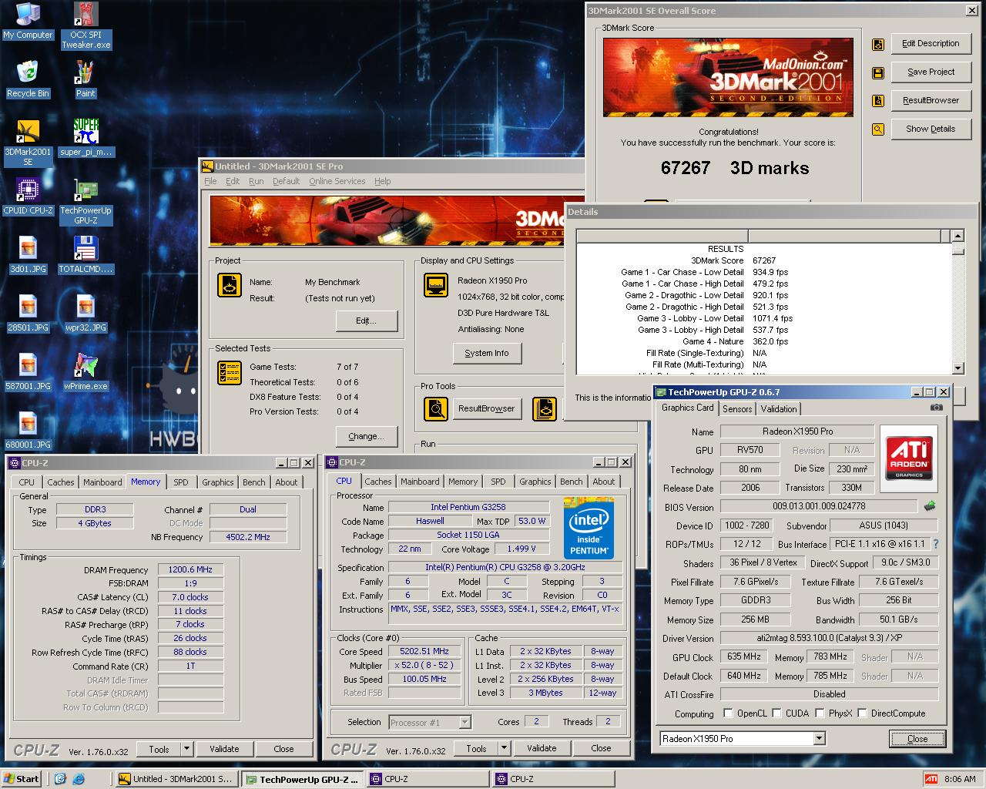Screen dimensions: 986x789
Task: Click scroll up arrow in Details window
Action: click(957, 237)
